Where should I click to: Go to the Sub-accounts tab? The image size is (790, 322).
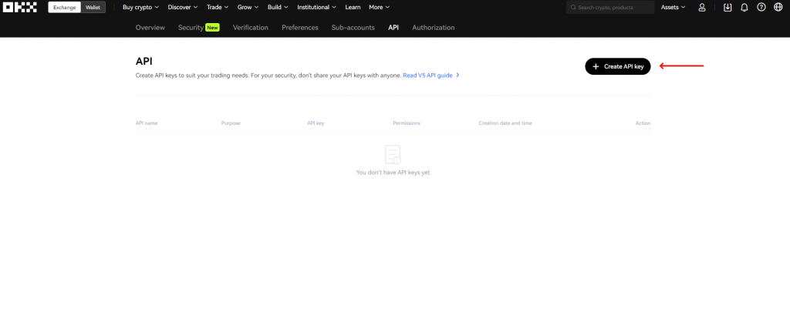click(353, 28)
